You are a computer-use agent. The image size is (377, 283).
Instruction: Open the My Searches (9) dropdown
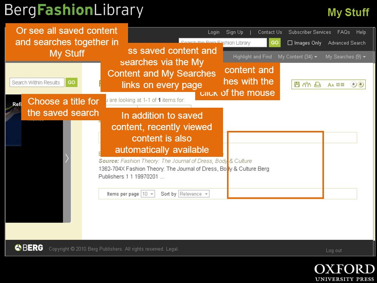(346, 57)
